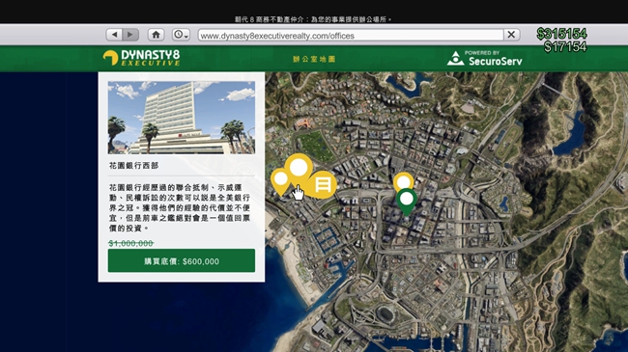Go forward with the browser forward arrow

[x=130, y=35]
